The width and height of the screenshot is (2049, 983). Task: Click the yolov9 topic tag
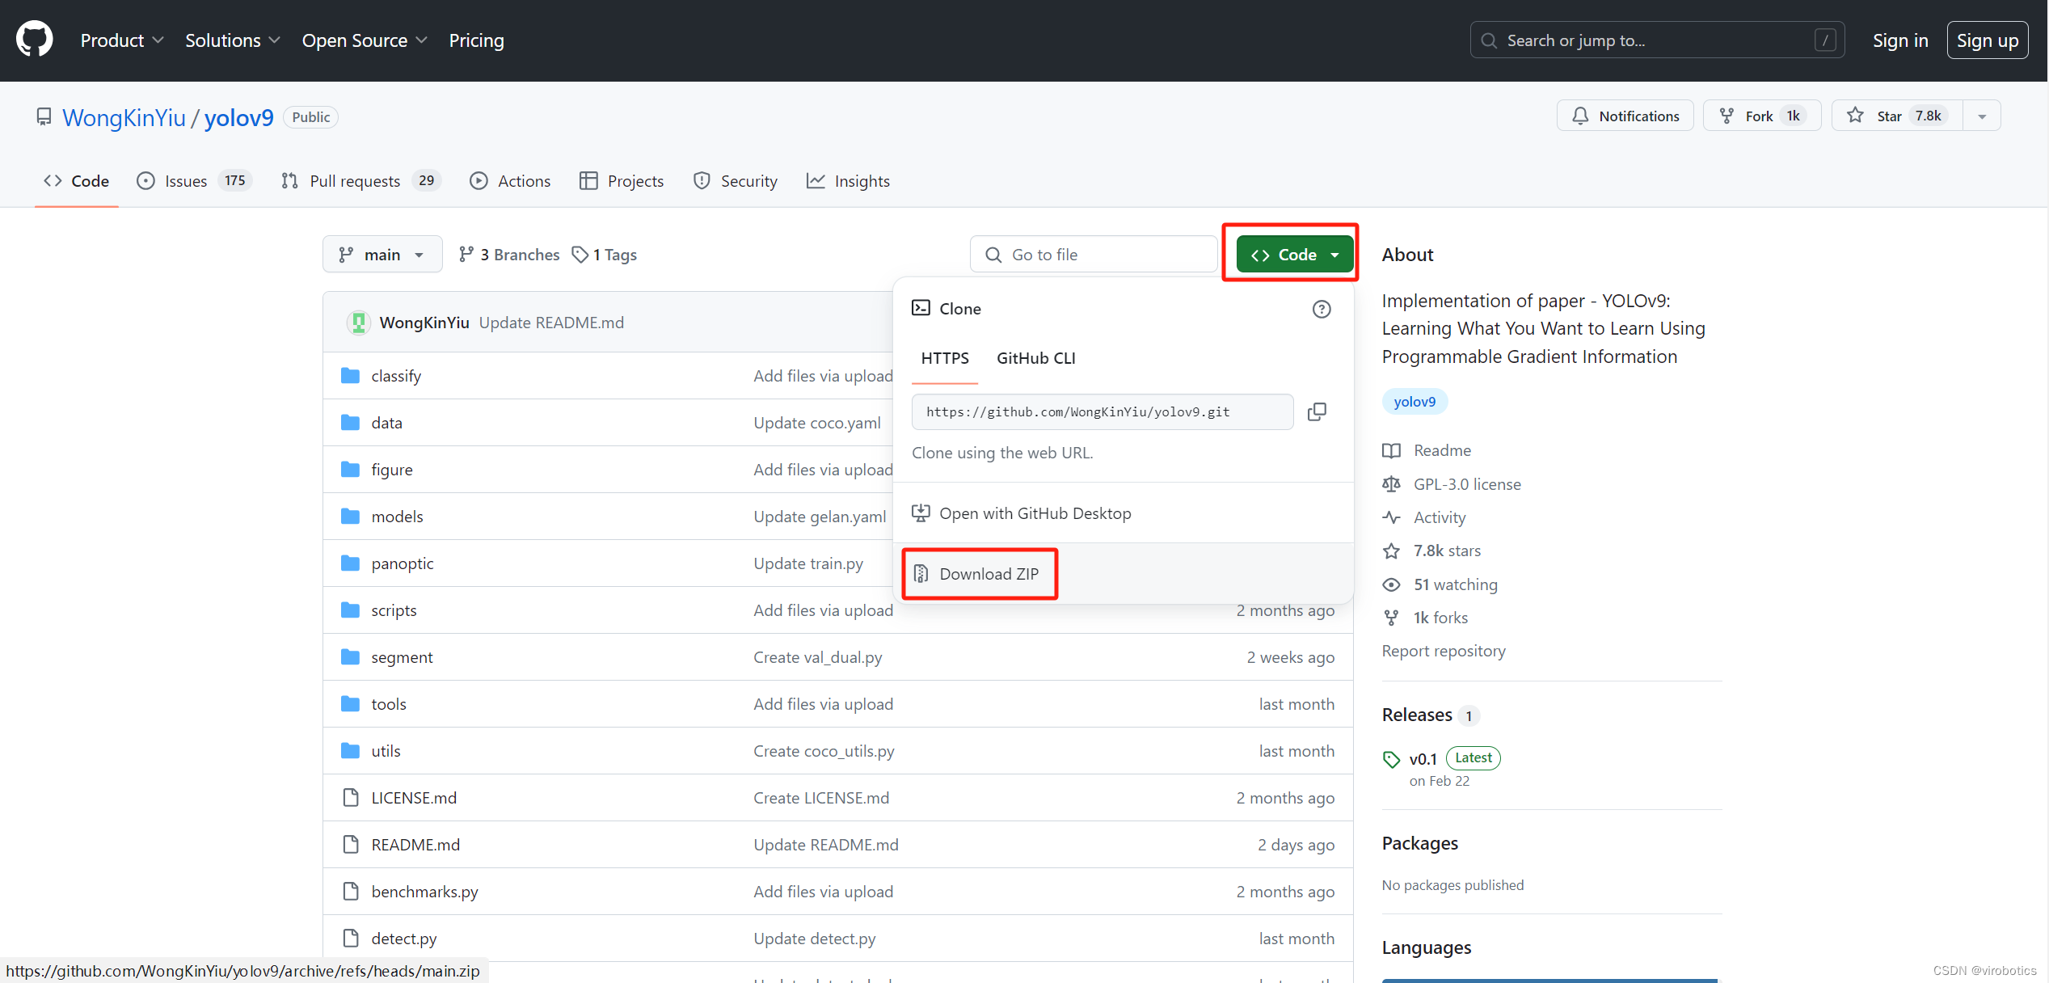click(x=1414, y=402)
